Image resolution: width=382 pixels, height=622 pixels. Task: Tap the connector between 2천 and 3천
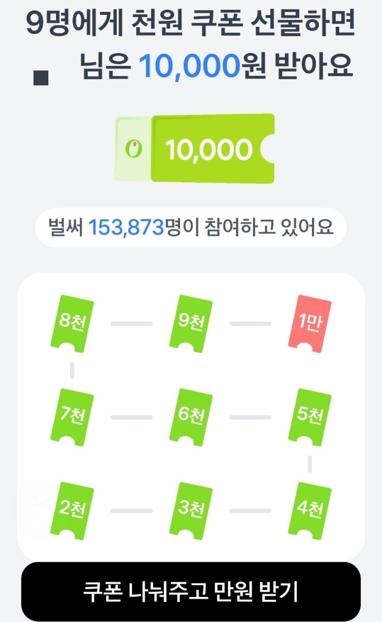132,511
